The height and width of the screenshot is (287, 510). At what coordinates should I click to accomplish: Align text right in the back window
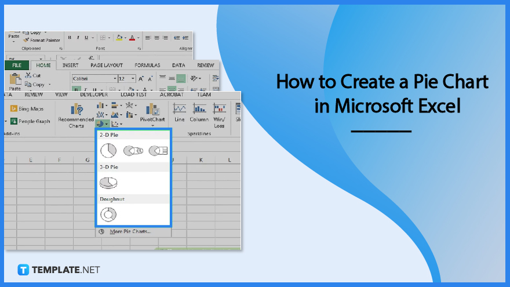(x=165, y=38)
